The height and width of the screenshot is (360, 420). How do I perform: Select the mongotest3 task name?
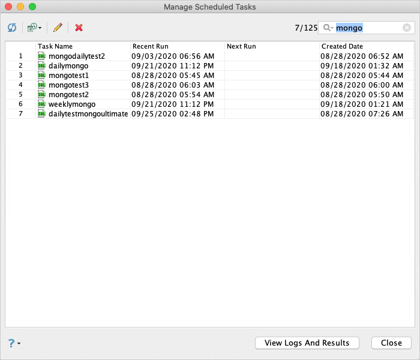point(68,85)
